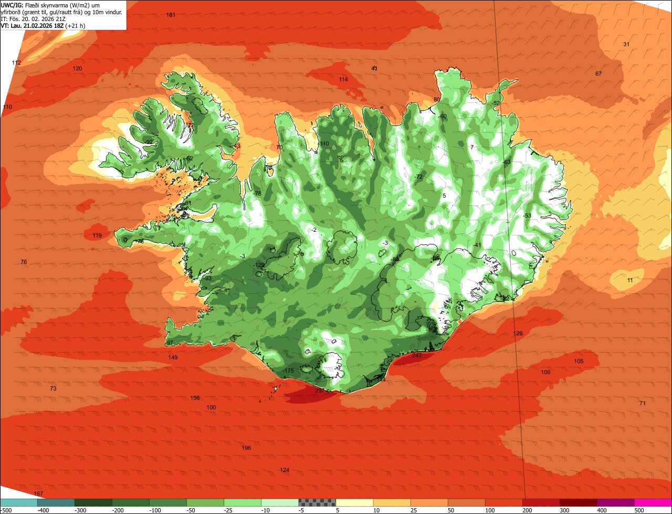Pick the pale yellow legend swatch between 5 and 10
Screen dimensions: 672x514
pos(354,502)
